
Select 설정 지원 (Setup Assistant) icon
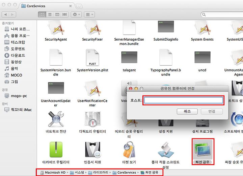tap(166, 123)
